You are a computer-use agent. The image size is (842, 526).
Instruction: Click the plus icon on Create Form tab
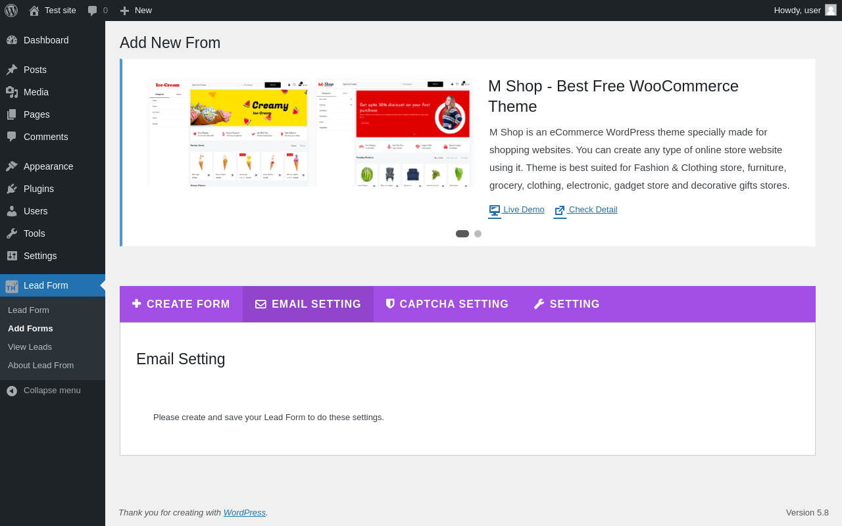[136, 304]
